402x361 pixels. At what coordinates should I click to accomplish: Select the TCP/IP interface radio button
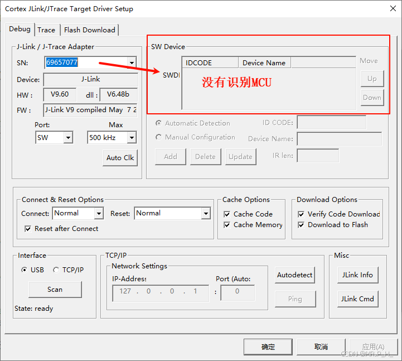pos(56,270)
